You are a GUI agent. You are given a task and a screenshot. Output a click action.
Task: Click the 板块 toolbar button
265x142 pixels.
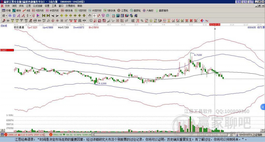coord(17,10)
